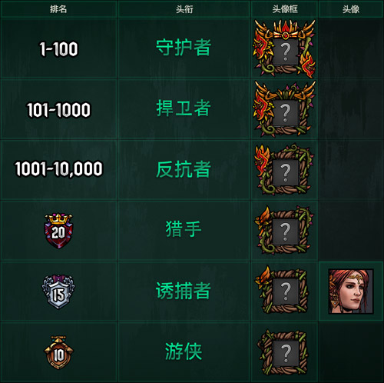Click the silver rank 15 shield badge
Screen dimensions: 384x383
[58, 291]
